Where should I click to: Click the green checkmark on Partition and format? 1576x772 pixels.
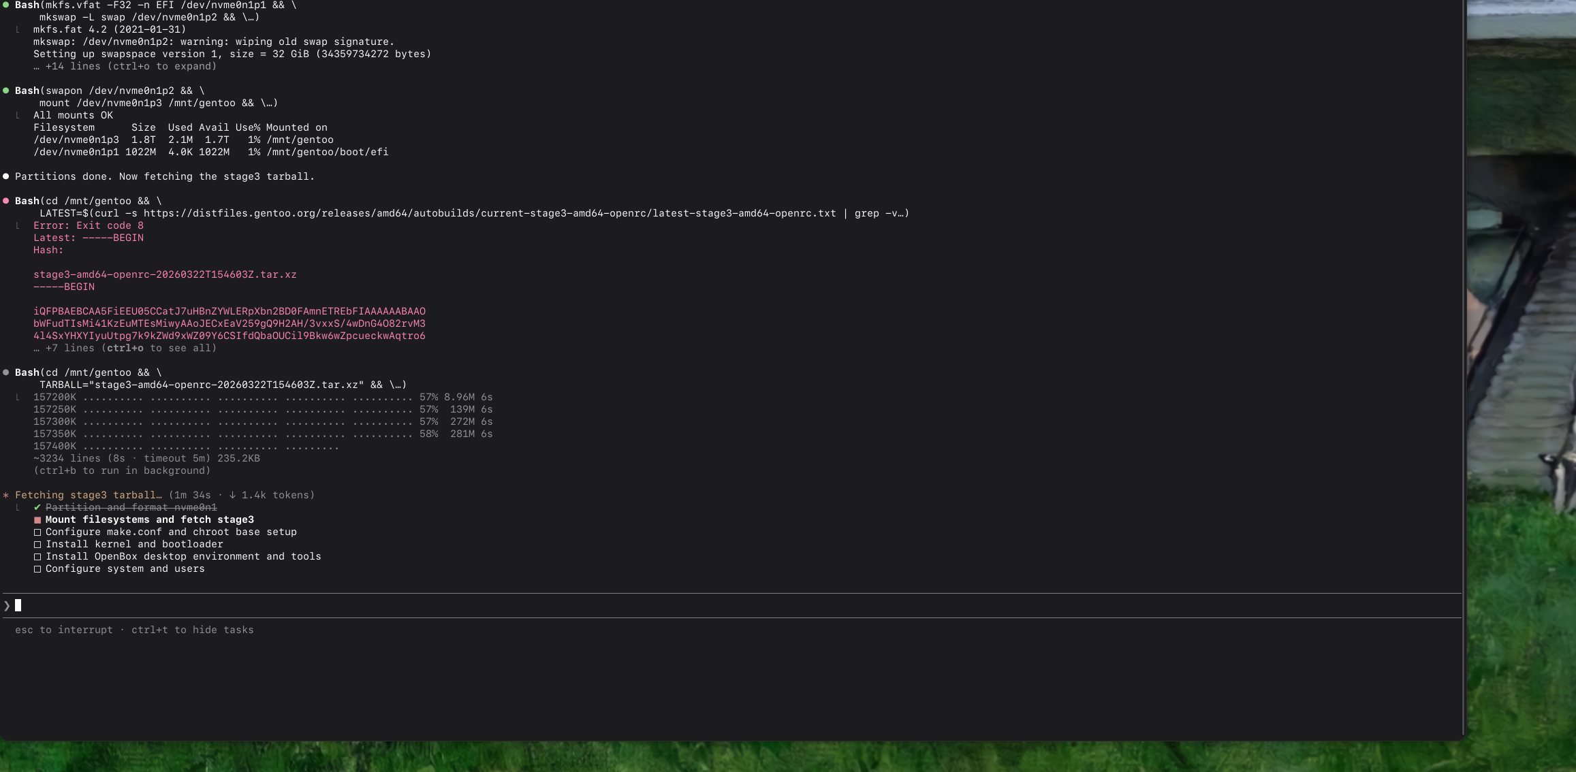click(37, 507)
